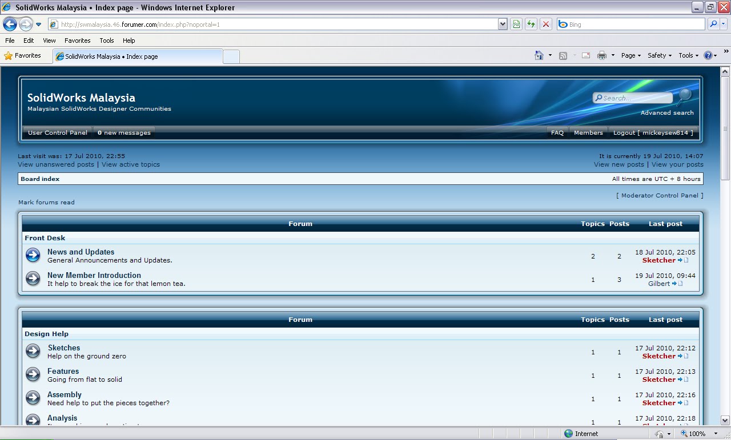Click View unanswered posts link
The height and width of the screenshot is (440, 731).
point(56,164)
